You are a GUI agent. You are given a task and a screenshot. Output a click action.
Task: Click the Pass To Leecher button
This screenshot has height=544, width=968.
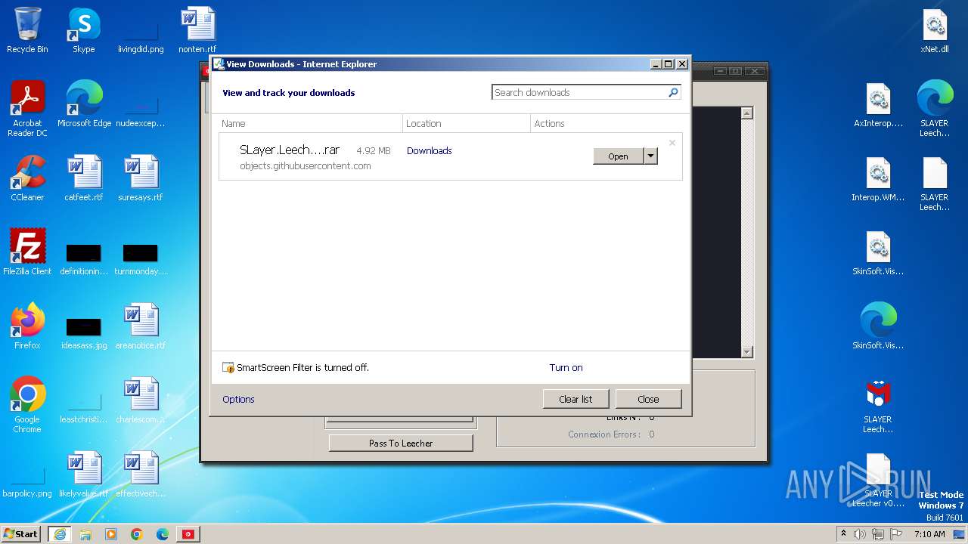pyautogui.click(x=401, y=443)
